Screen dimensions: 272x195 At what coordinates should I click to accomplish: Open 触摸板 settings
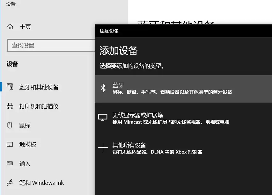27,144
